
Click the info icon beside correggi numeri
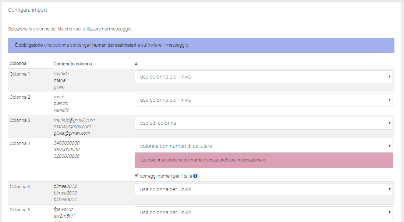point(195,176)
